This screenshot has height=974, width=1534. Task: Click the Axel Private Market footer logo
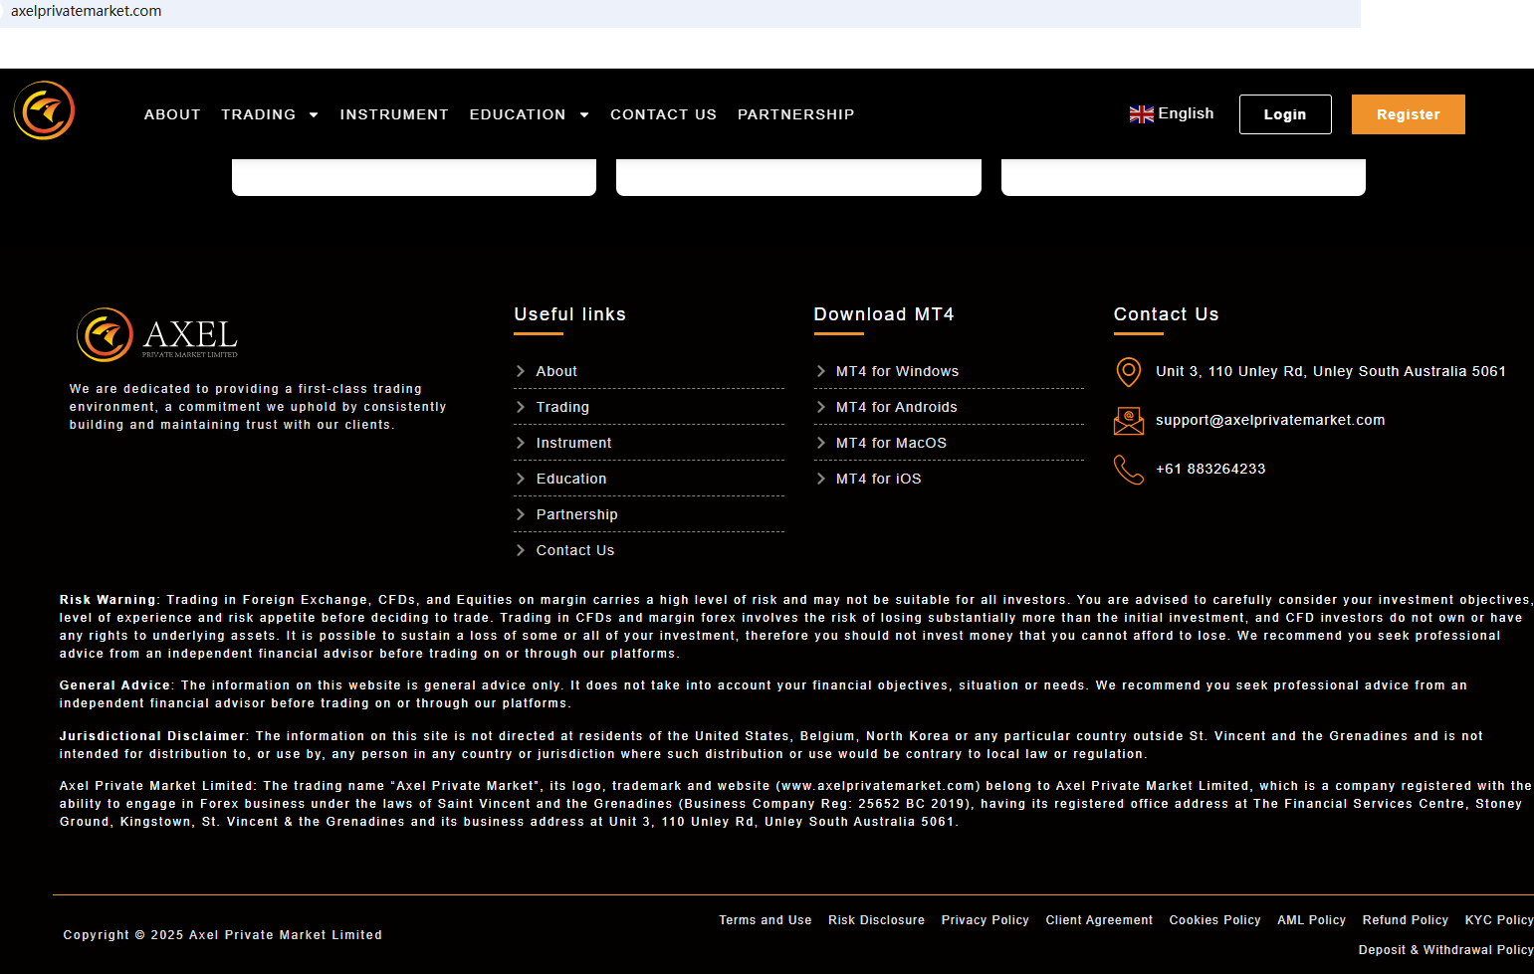tap(156, 334)
